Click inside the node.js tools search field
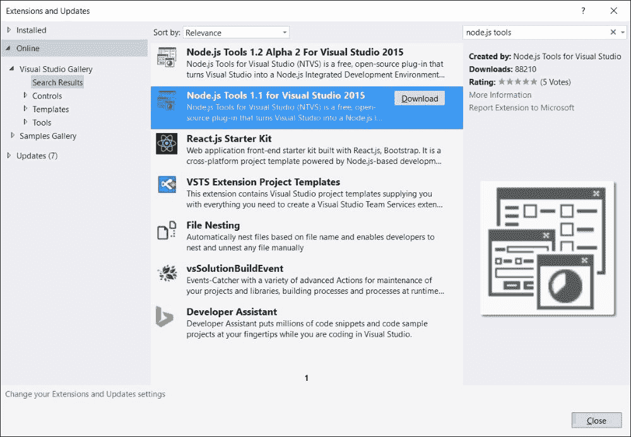Screen dimensions: 631x437 click(535, 32)
